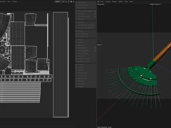171x128 pixels.
Task: Open the Paint menu in UV editor
Action: pos(9,1)
